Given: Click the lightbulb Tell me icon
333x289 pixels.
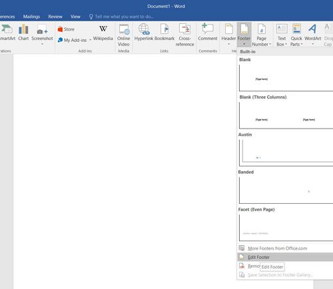Looking at the screenshot, I should [91, 17].
